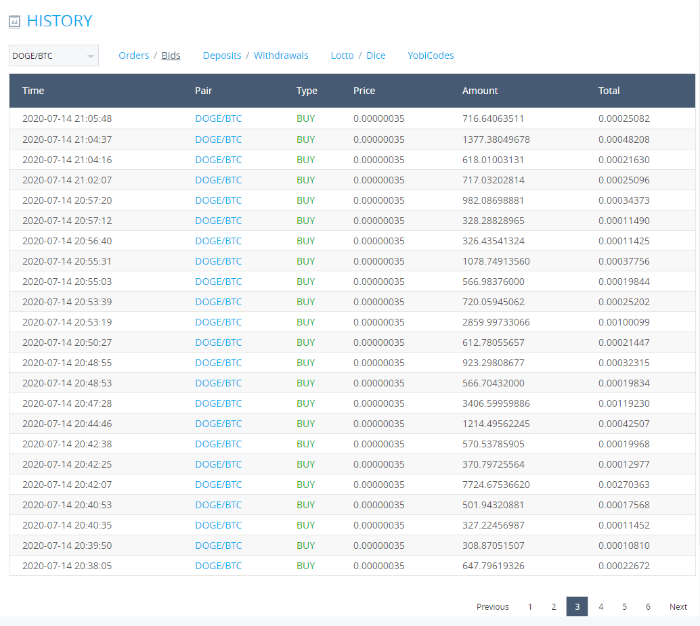700x626 pixels.
Task: Open DOGE/BTC link in 21:05:48 row
Action: (218, 118)
